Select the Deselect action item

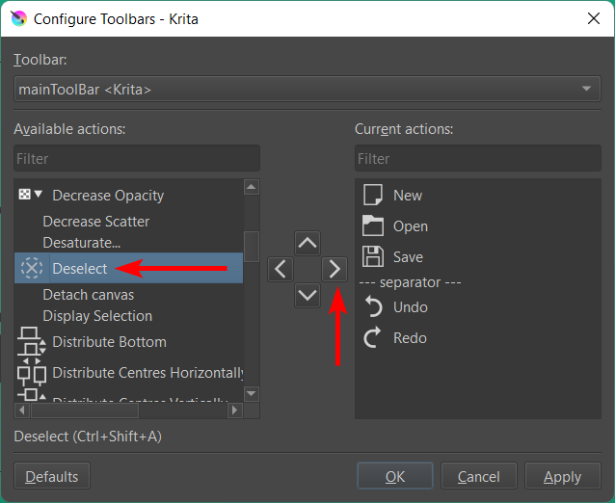point(79,269)
